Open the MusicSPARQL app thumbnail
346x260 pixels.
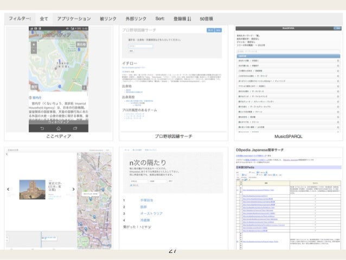click(x=287, y=79)
